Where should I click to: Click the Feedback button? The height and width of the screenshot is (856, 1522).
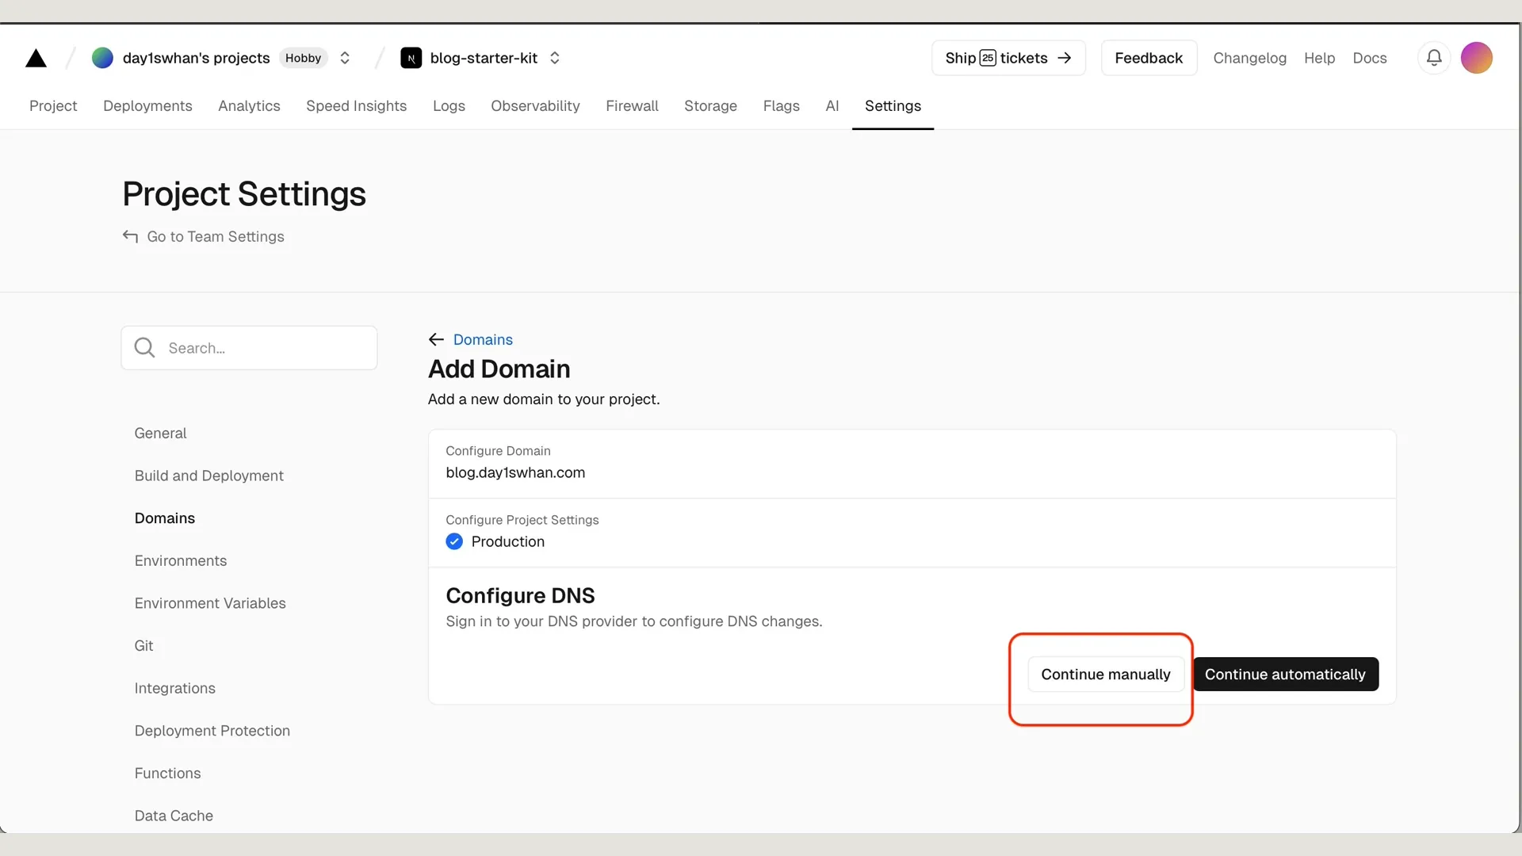click(x=1149, y=58)
